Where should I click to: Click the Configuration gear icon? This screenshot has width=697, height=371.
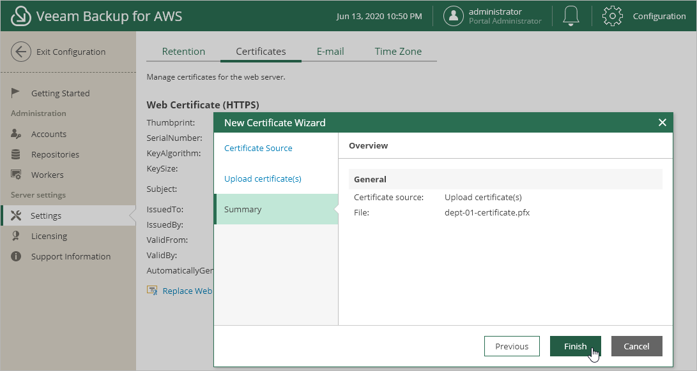click(612, 16)
